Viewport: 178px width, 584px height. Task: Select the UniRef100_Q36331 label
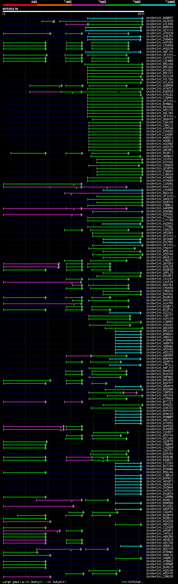[160, 408]
